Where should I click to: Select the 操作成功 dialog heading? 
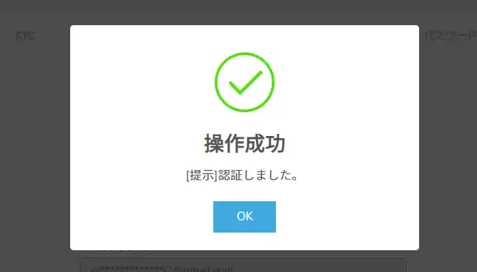[245, 143]
